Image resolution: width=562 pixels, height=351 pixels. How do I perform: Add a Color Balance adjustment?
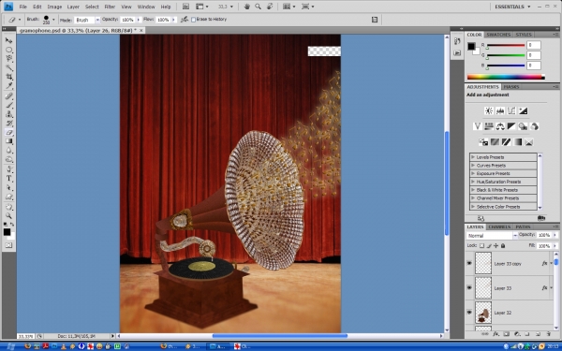[500, 126]
